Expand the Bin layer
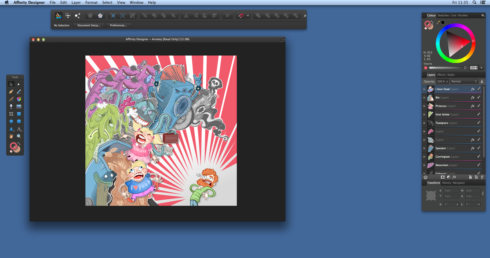The image size is (490, 258). tap(424, 98)
